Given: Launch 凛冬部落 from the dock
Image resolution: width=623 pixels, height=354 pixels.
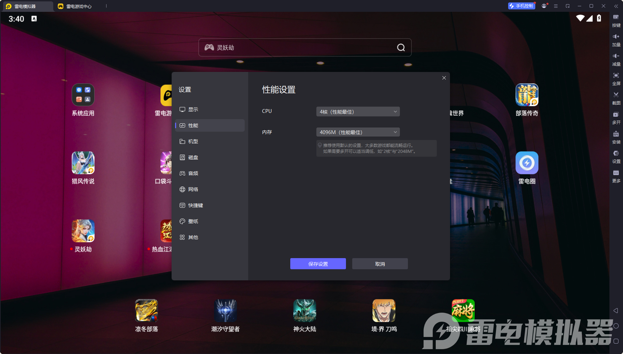Looking at the screenshot, I should (147, 311).
